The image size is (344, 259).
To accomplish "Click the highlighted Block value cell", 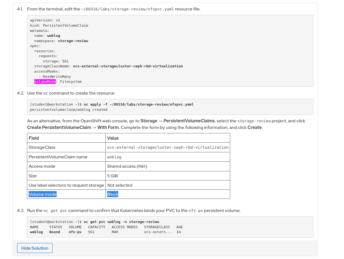I will [112, 194].
